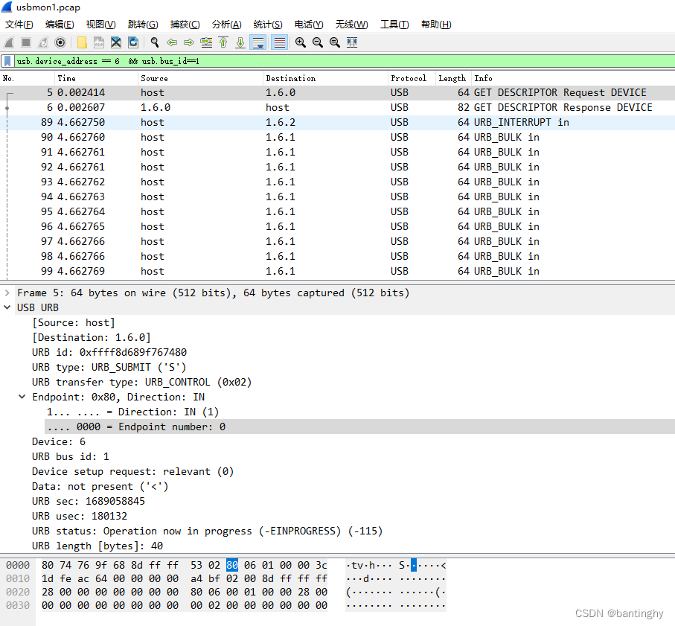Select URB transfer type: URB_CONTROL field
Image resolution: width=675 pixels, height=626 pixels.
point(141,383)
